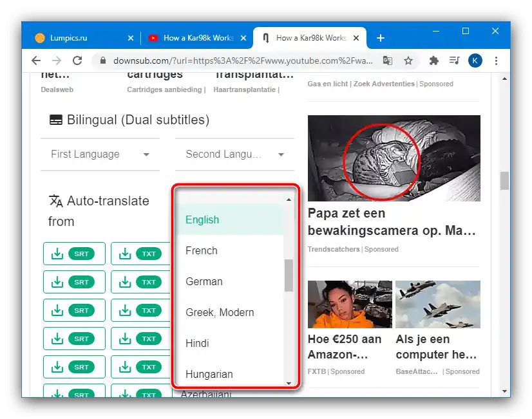The width and height of the screenshot is (532, 419).
Task: Download SRT in the first subtitle row
Action: point(74,254)
